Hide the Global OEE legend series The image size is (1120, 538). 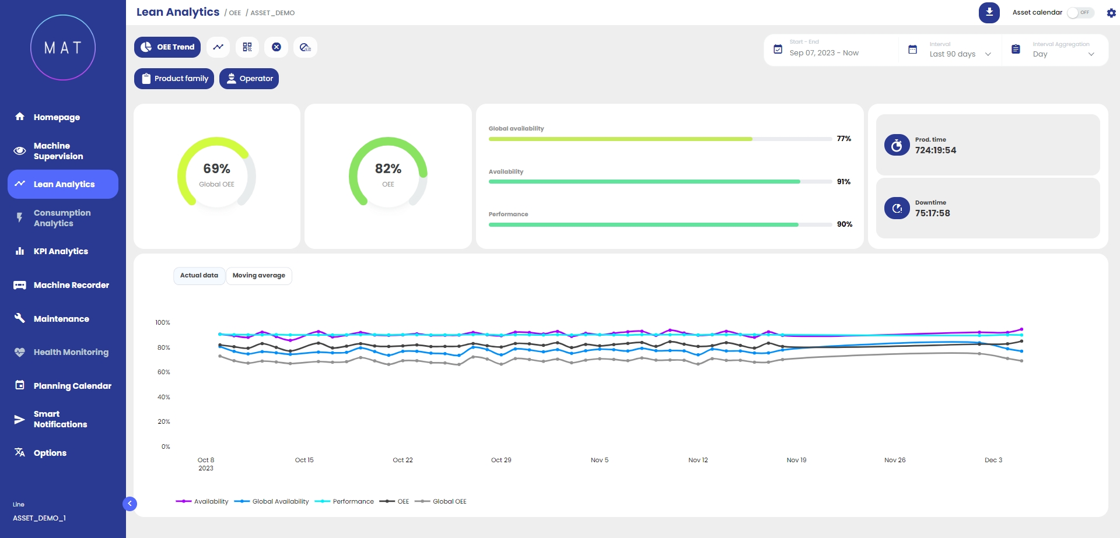[441, 501]
